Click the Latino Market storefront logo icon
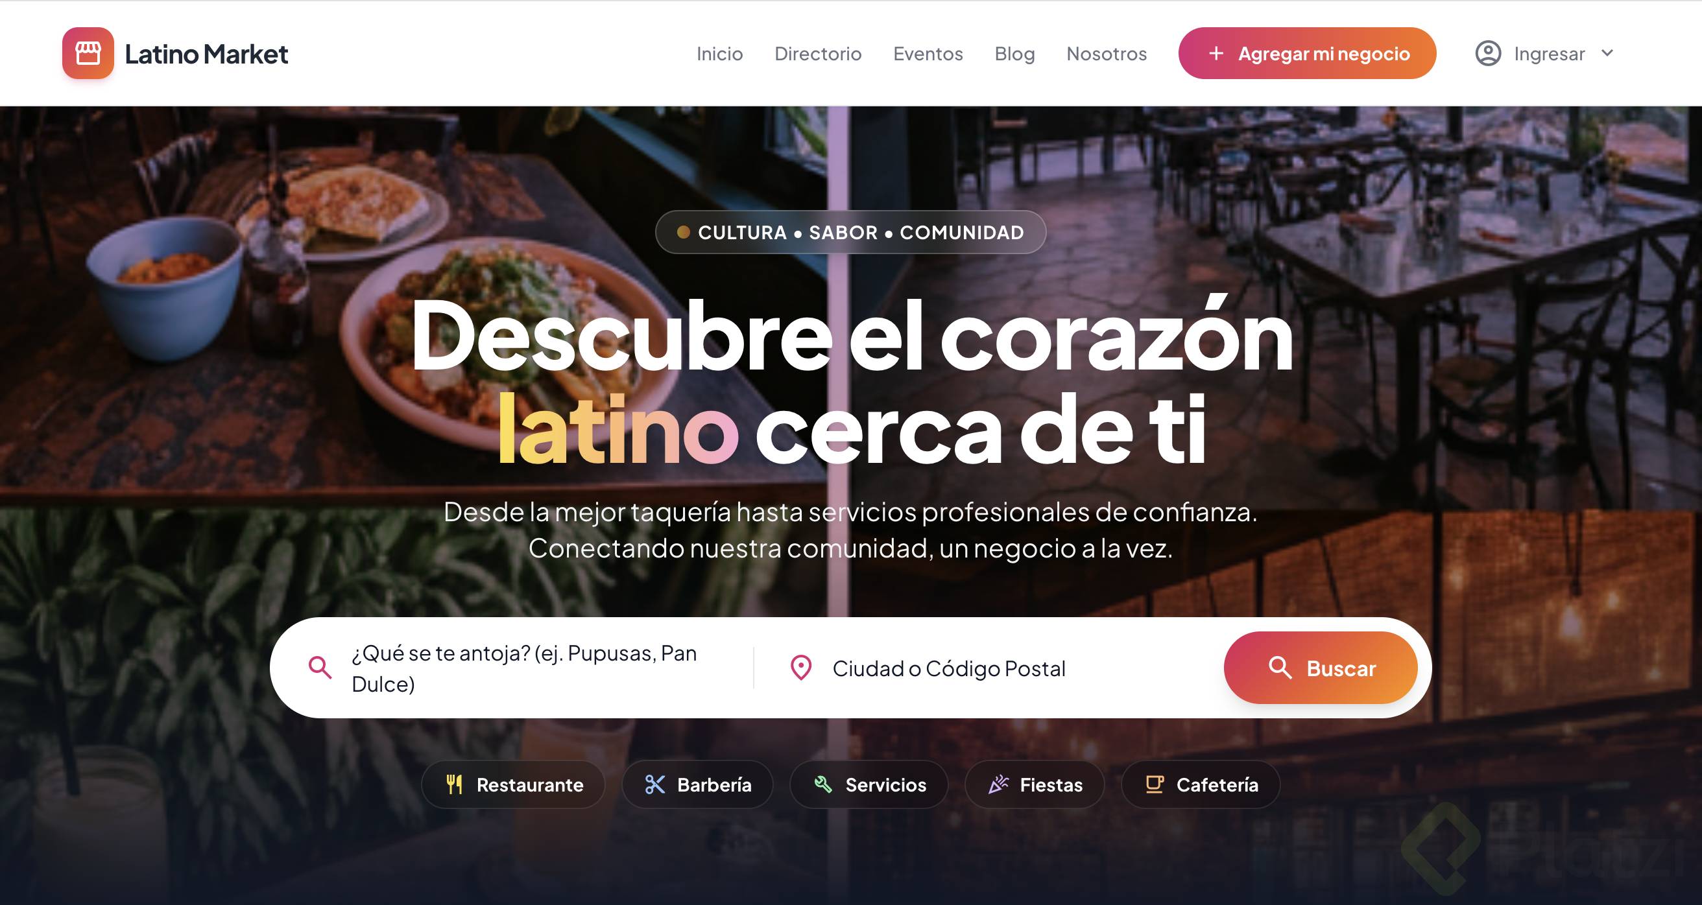 click(x=88, y=53)
